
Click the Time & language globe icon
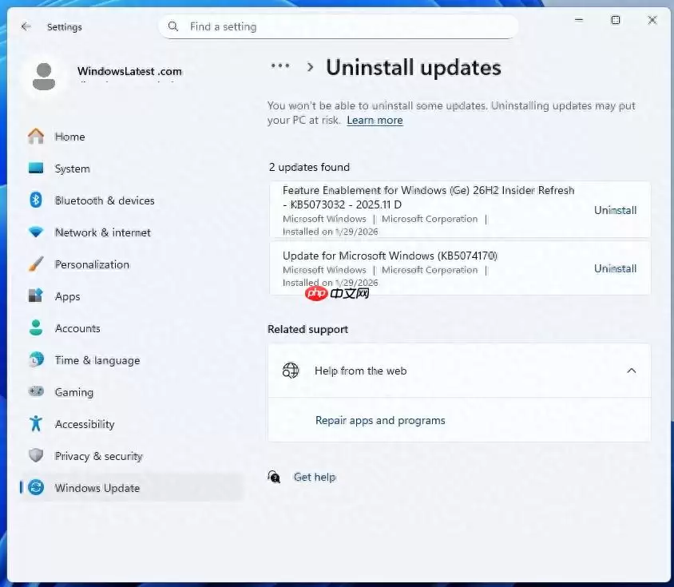pos(36,359)
